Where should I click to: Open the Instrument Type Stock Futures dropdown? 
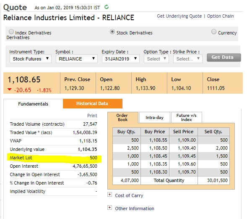coord(31,59)
